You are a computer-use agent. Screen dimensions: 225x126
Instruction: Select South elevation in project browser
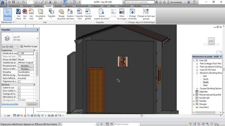tap(206, 82)
